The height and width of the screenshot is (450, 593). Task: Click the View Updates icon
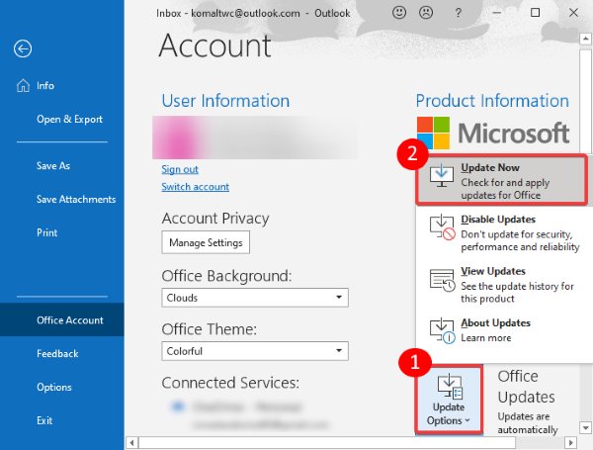[443, 280]
